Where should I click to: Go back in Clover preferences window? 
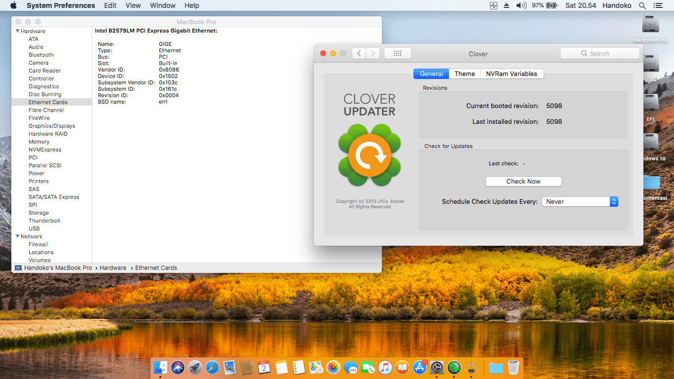[x=359, y=53]
